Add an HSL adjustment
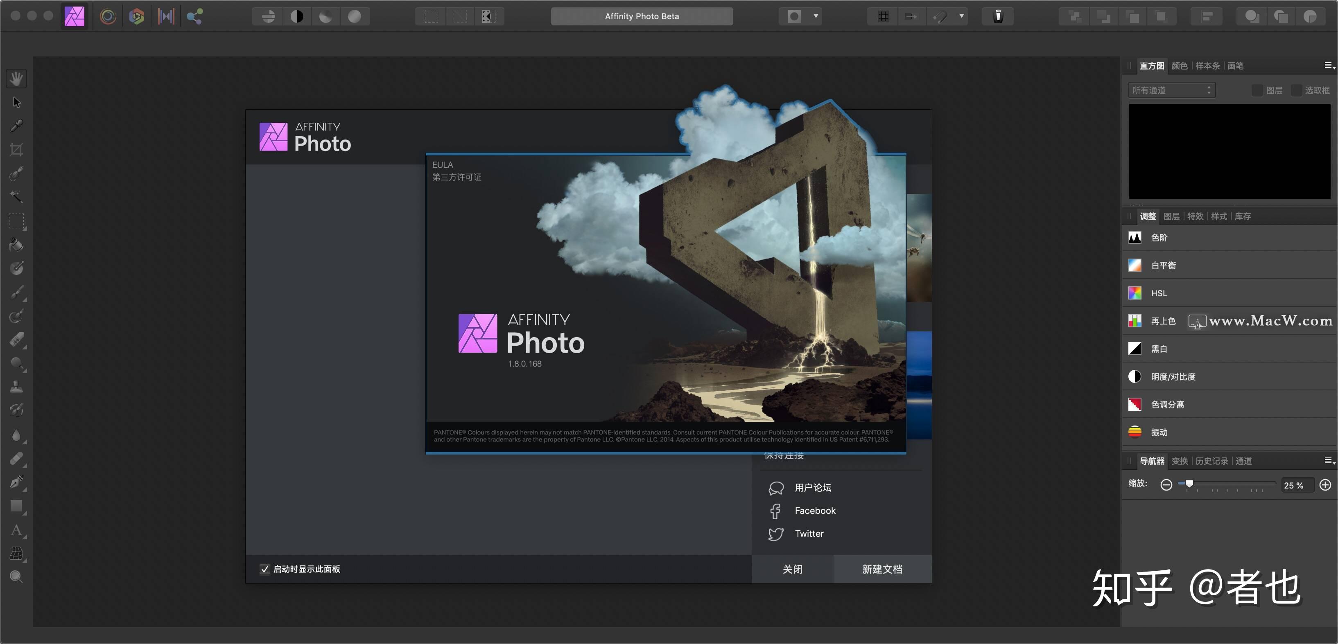The height and width of the screenshot is (644, 1338). (x=1230, y=293)
